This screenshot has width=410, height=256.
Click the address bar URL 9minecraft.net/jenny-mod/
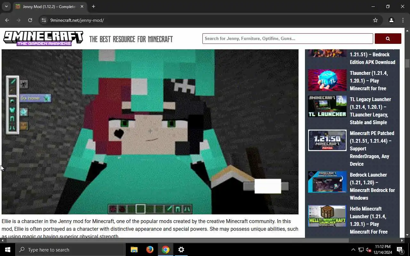(77, 20)
